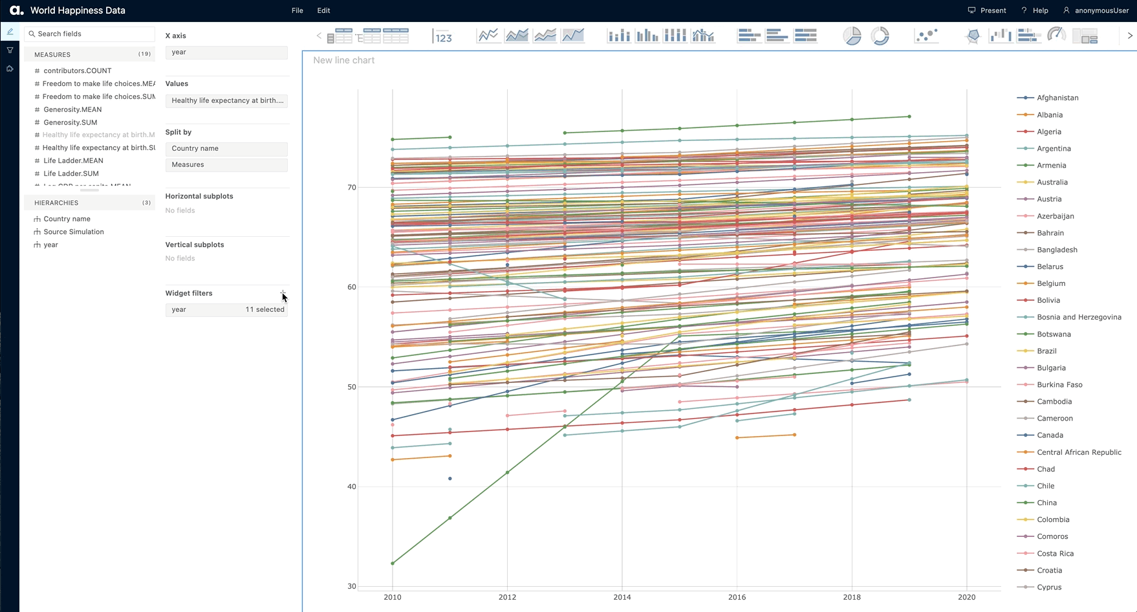Select Generosity.SUM measure
Image resolution: width=1137 pixels, height=612 pixels.
click(x=70, y=122)
